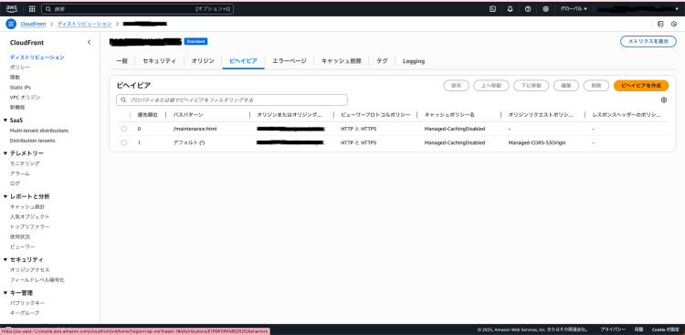Open ディストリビューション in the sidebar
685x335 pixels.
coord(37,58)
